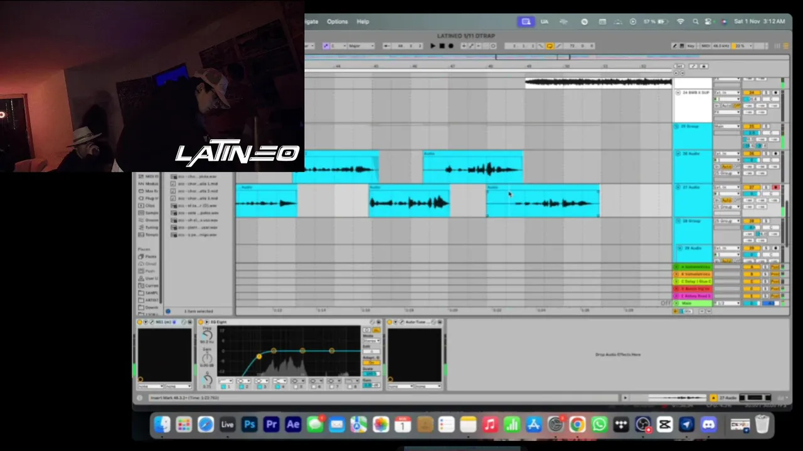
Task: Open Safari from the Dock
Action: tap(206, 425)
